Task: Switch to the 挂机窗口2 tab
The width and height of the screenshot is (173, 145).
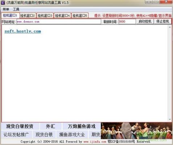Action: point(28,16)
